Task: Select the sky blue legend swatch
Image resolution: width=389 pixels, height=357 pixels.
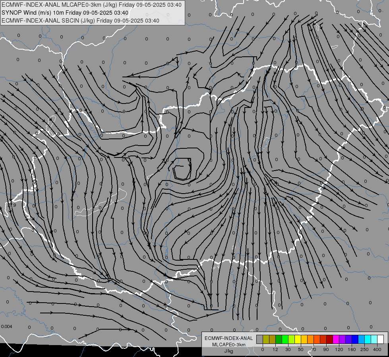Action: click(x=362, y=339)
